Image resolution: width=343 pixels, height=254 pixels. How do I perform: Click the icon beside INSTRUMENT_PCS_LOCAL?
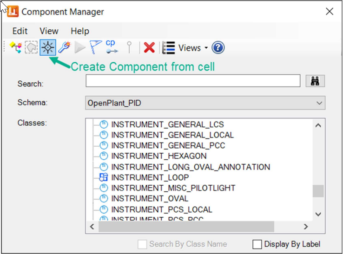click(x=104, y=209)
